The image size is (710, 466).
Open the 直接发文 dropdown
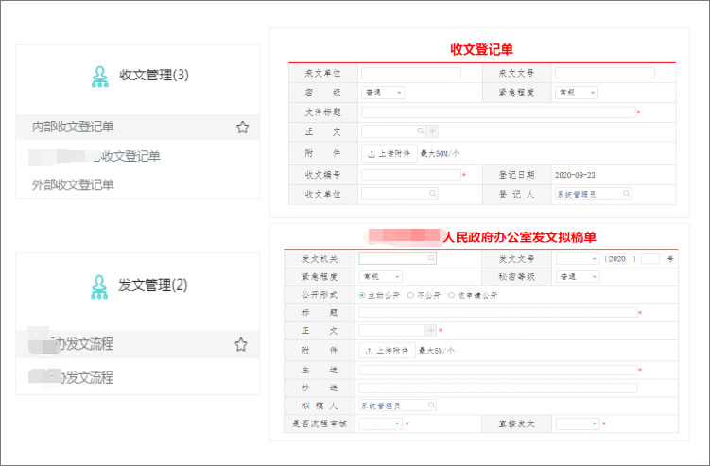[578, 423]
